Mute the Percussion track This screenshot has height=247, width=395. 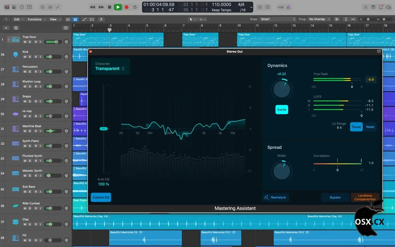(25, 72)
